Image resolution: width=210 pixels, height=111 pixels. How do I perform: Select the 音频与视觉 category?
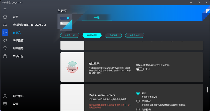pyautogui.click(x=92, y=35)
